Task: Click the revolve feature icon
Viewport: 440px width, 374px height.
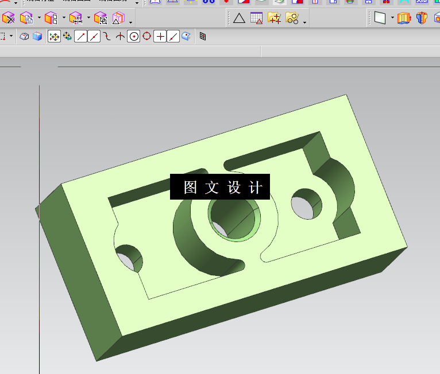Action: [422, 18]
